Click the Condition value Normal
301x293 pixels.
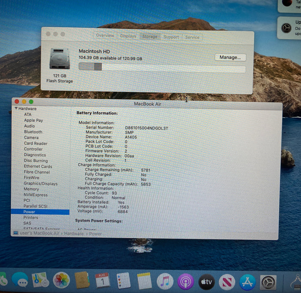pos(118,198)
